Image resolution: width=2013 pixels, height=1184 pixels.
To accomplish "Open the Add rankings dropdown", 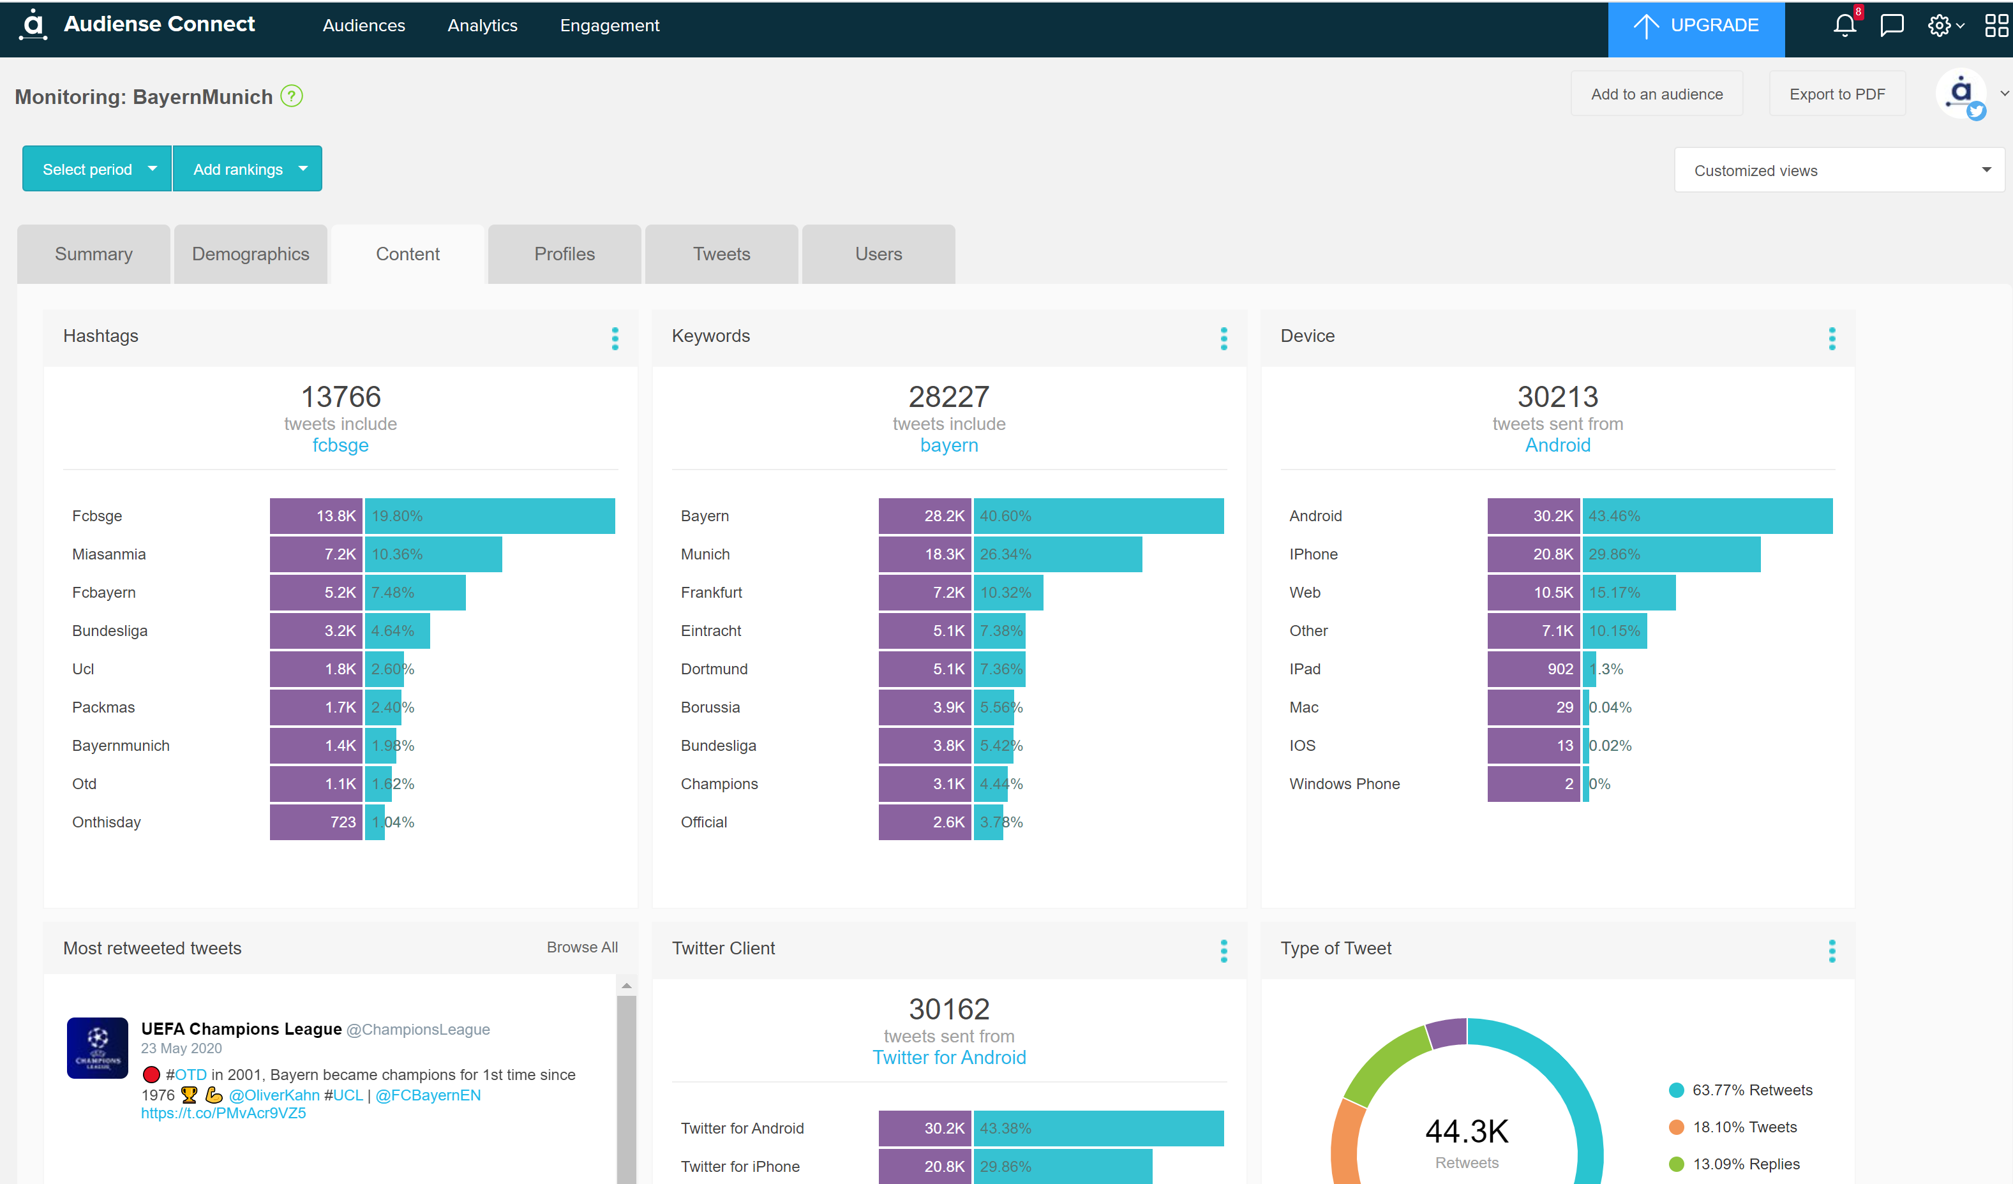I will (248, 168).
